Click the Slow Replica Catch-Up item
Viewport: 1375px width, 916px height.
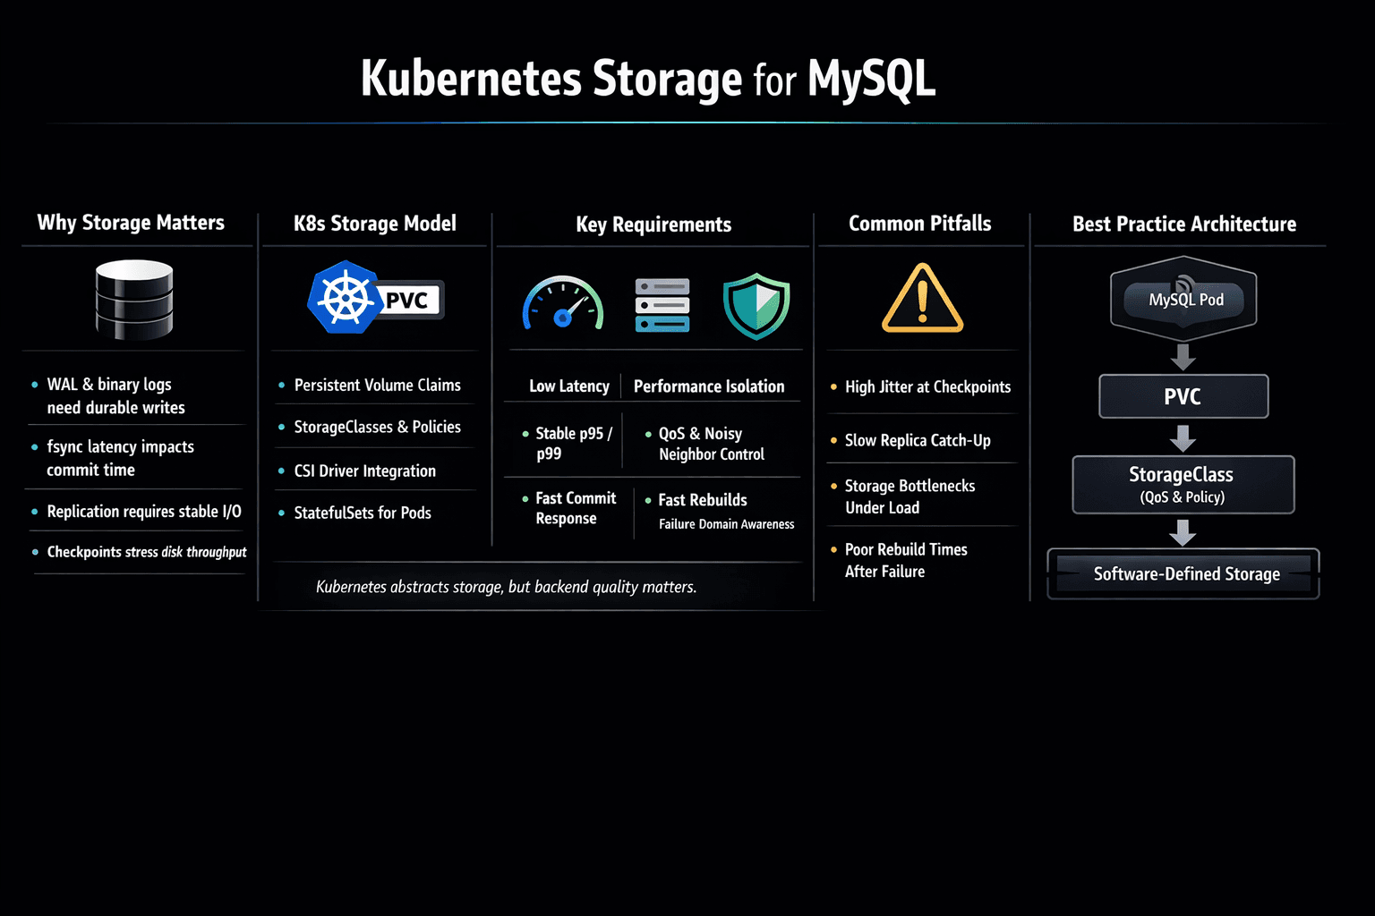point(918,440)
